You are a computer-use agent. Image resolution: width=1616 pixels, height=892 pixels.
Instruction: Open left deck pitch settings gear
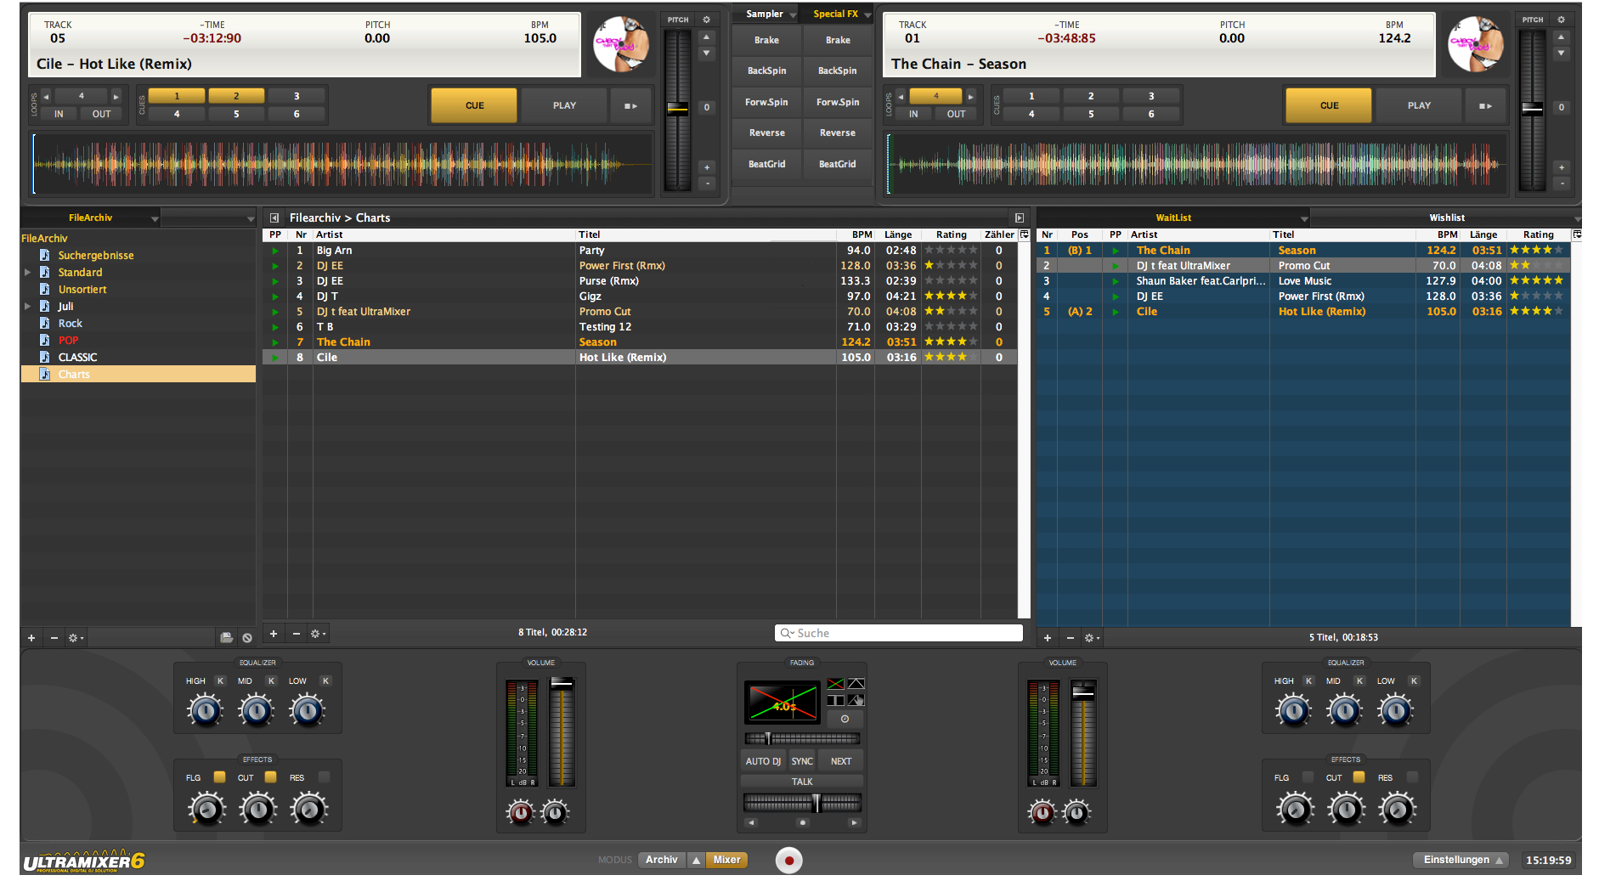[x=706, y=20]
